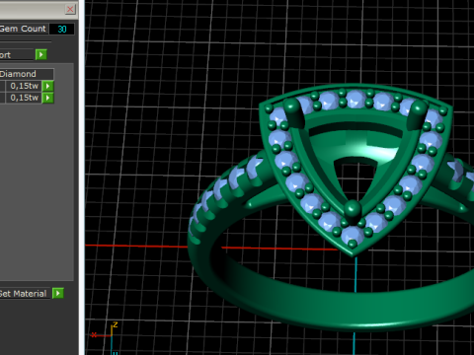Open the second 0,15tw row arrow
Viewport: 474px width, 355px height.
pyautogui.click(x=48, y=98)
